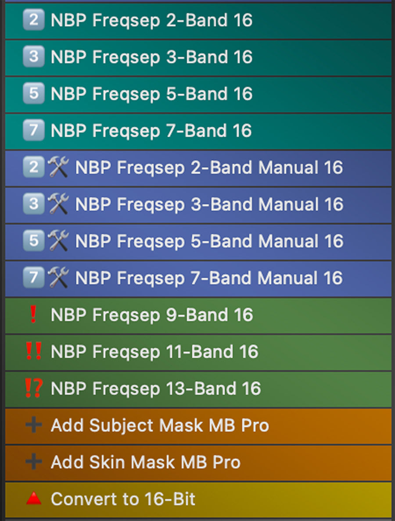Run NBP Freqsep 9-Band 16 action
The width and height of the screenshot is (395, 521).
152,315
